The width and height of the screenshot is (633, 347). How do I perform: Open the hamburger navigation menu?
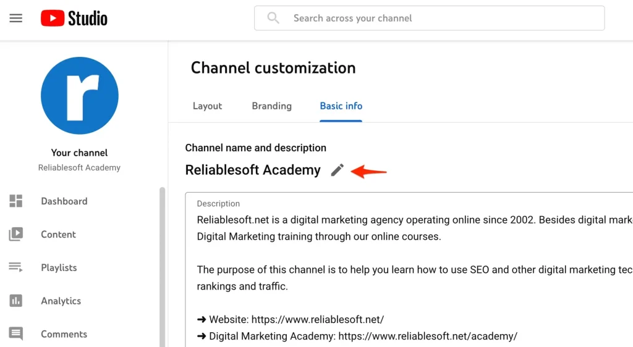coord(16,19)
